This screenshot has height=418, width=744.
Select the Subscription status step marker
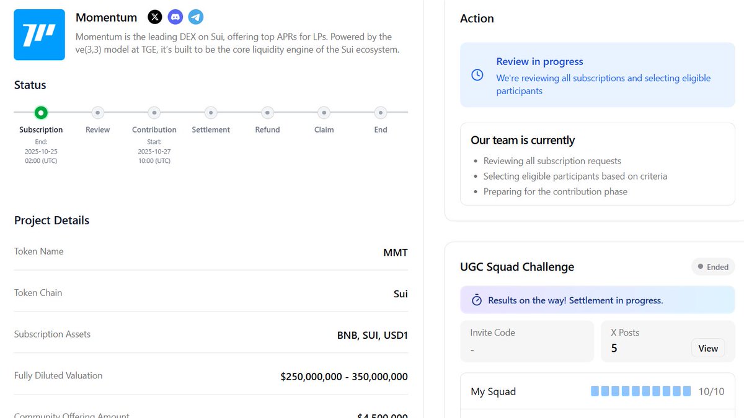[x=41, y=113]
